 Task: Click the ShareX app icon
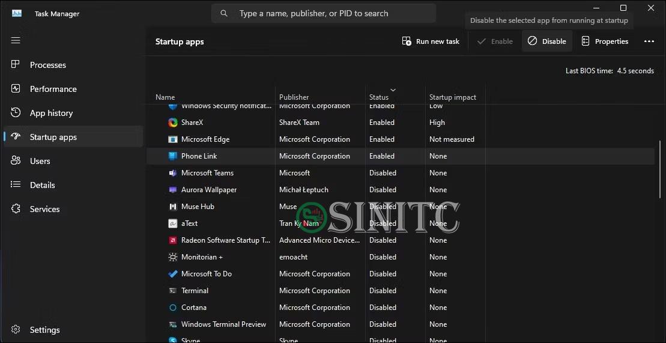[x=173, y=123]
